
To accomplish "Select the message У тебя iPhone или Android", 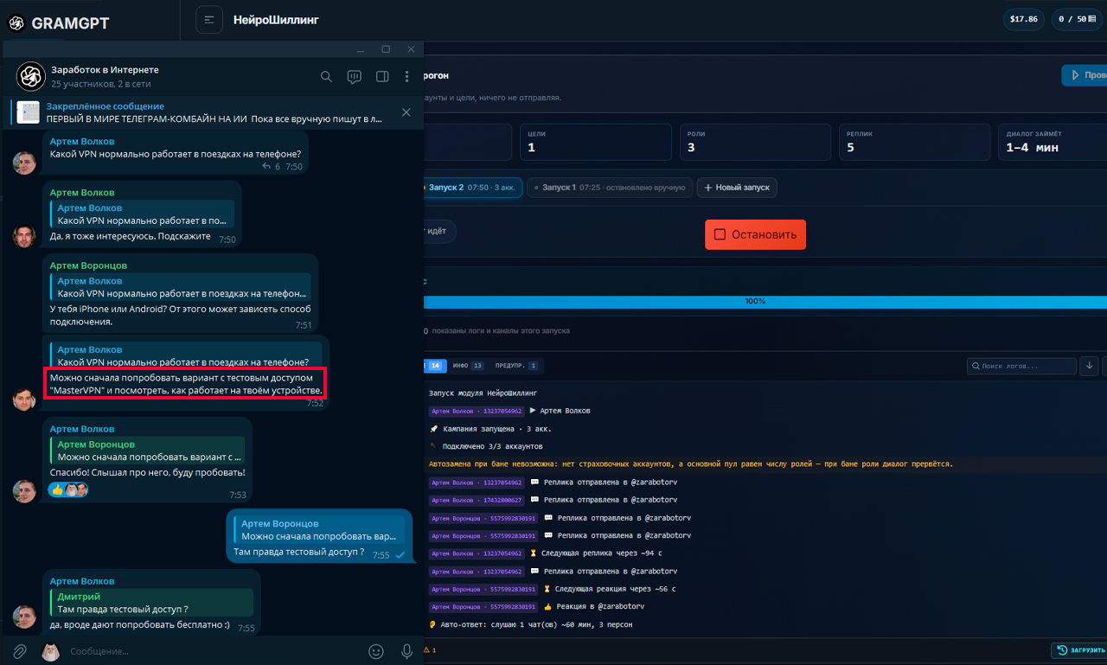I will 180,315.
